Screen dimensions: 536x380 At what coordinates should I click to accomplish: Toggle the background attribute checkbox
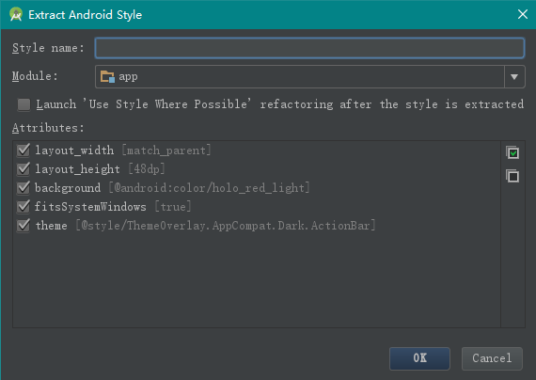24,188
